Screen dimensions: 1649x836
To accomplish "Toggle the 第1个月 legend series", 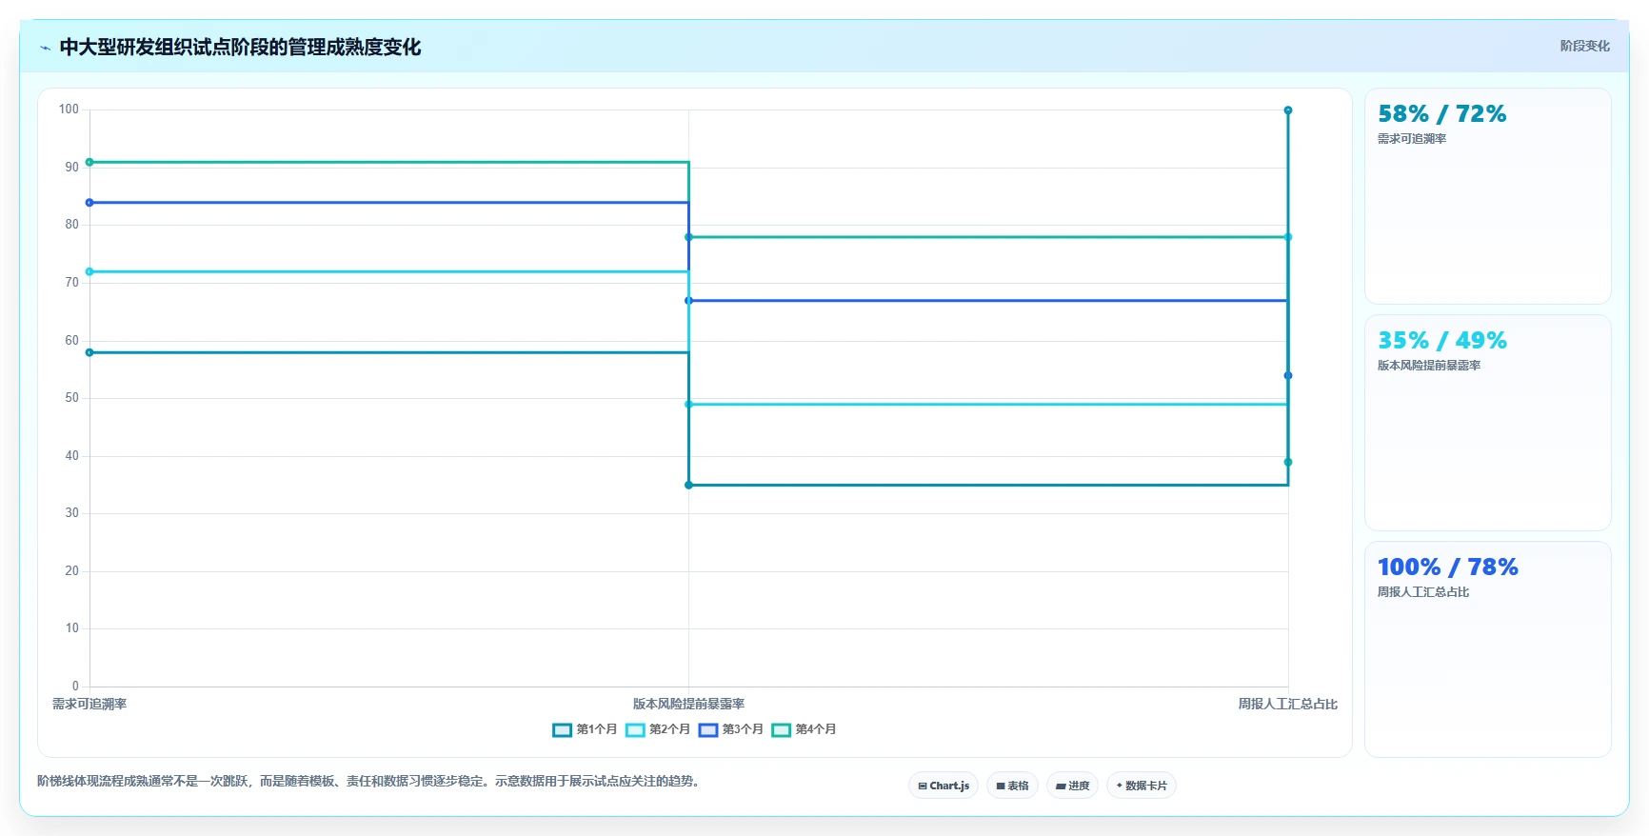I will (x=585, y=729).
